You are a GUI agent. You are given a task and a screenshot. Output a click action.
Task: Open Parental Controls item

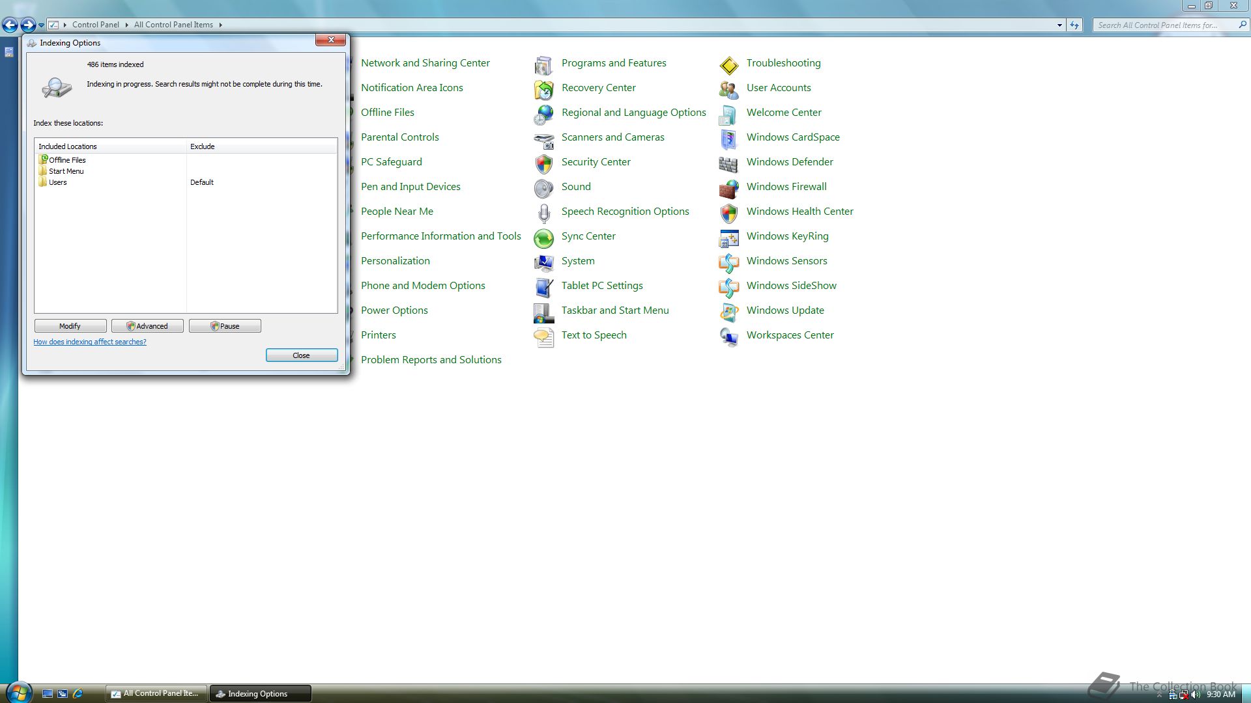click(x=400, y=137)
